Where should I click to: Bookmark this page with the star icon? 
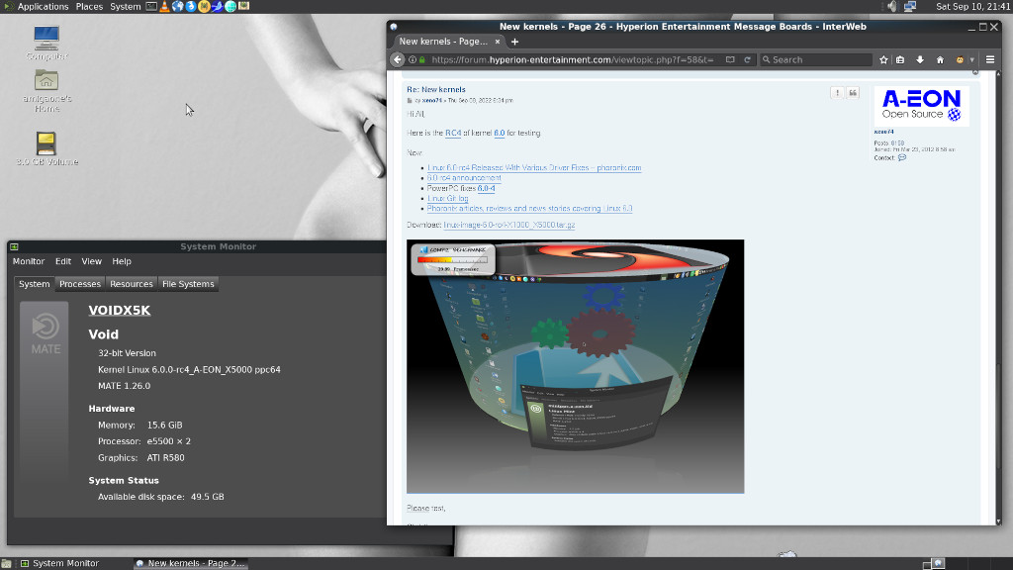pos(883,59)
